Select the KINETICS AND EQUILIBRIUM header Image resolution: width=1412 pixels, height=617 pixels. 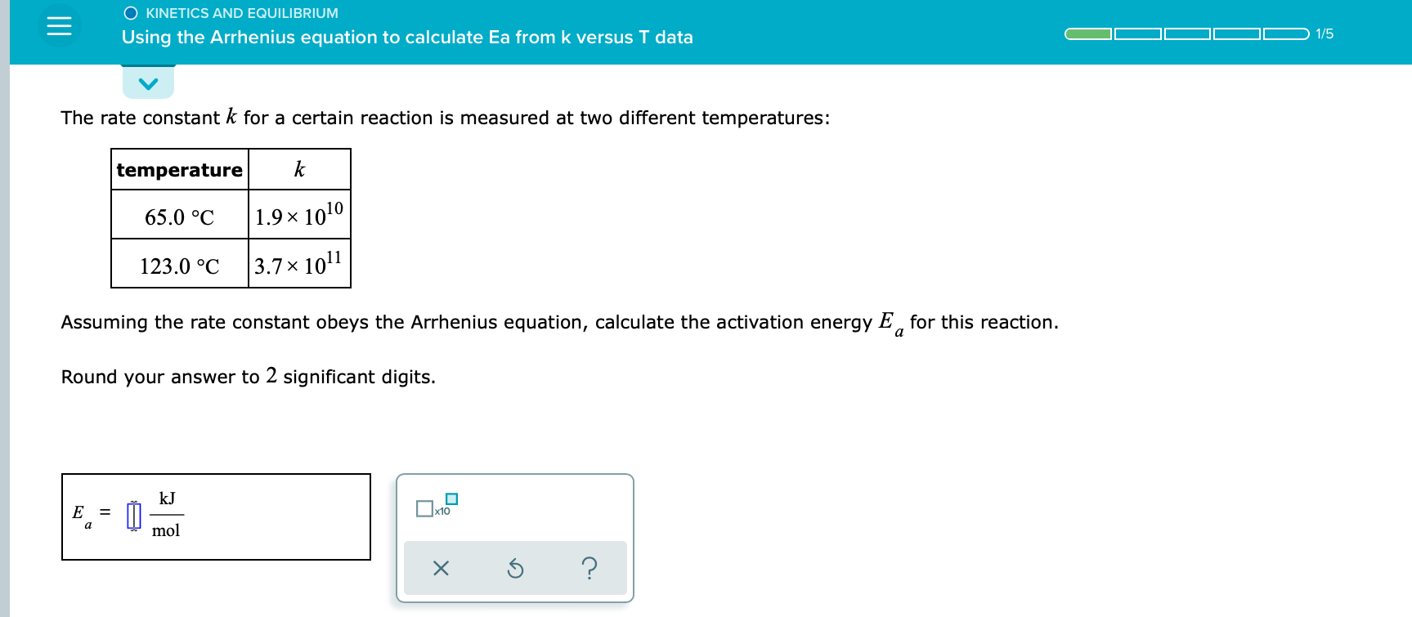coord(241,12)
